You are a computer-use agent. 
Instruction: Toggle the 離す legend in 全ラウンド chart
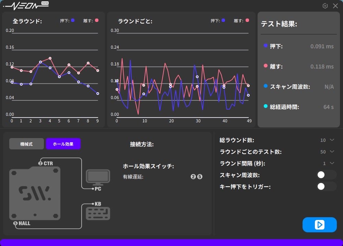pos(97,20)
